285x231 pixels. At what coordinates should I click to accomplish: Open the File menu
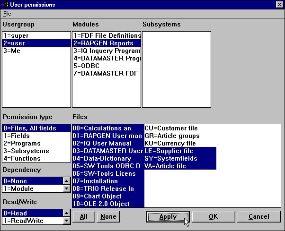[x=7, y=14]
